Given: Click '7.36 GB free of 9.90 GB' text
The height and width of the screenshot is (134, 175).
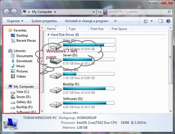Looking at the screenshot, I should pos(79,78).
